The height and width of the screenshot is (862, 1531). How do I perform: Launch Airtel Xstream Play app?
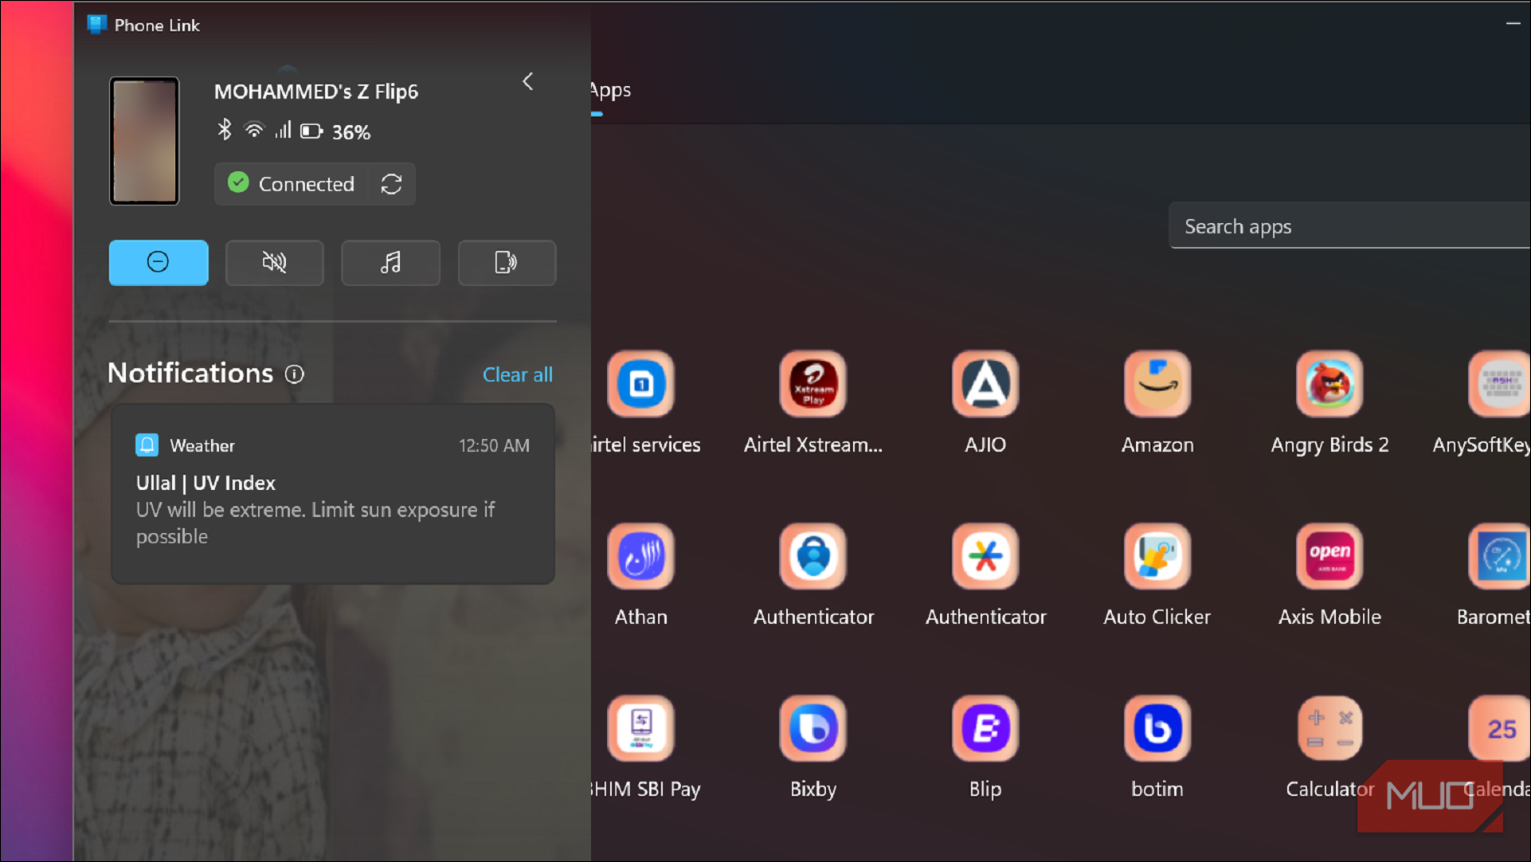point(813,402)
